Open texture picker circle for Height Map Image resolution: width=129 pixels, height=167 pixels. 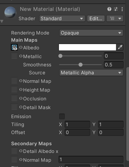(x=21, y=89)
